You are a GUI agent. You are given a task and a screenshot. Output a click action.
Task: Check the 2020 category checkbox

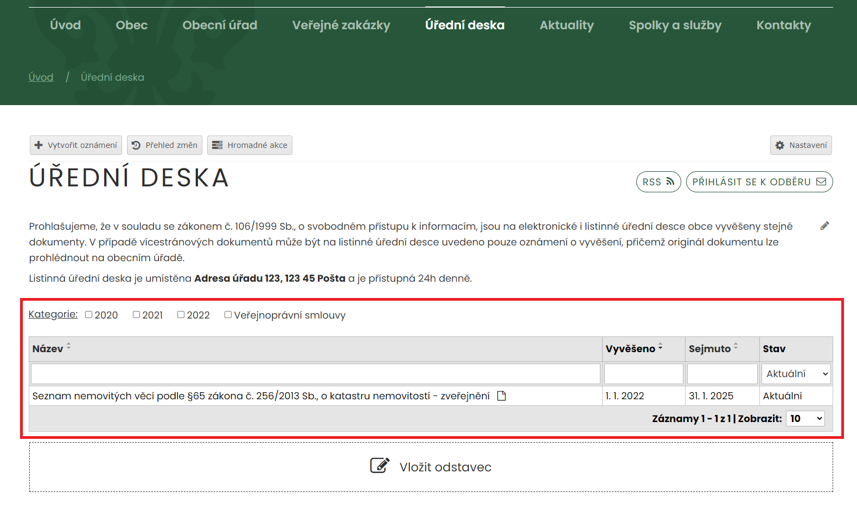coord(89,315)
